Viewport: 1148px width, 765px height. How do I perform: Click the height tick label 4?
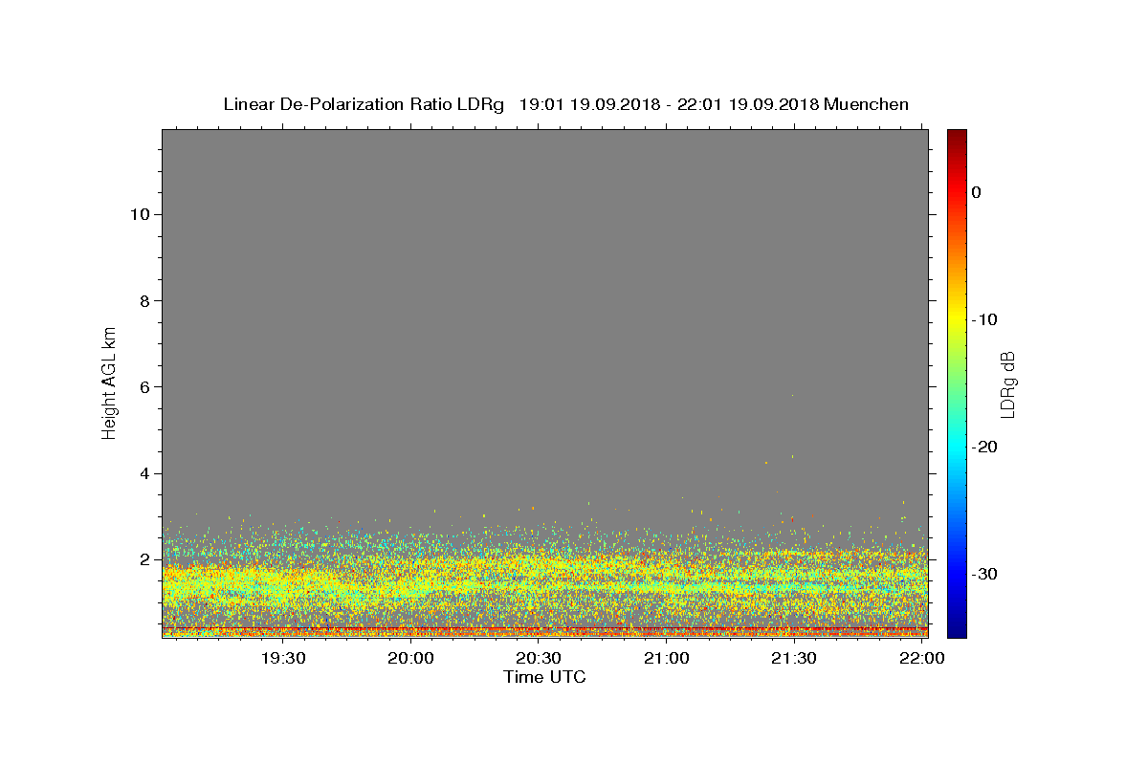click(x=143, y=473)
